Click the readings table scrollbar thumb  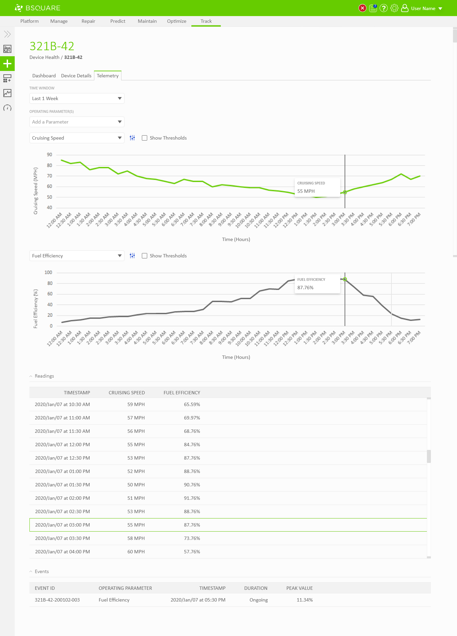coord(429,456)
